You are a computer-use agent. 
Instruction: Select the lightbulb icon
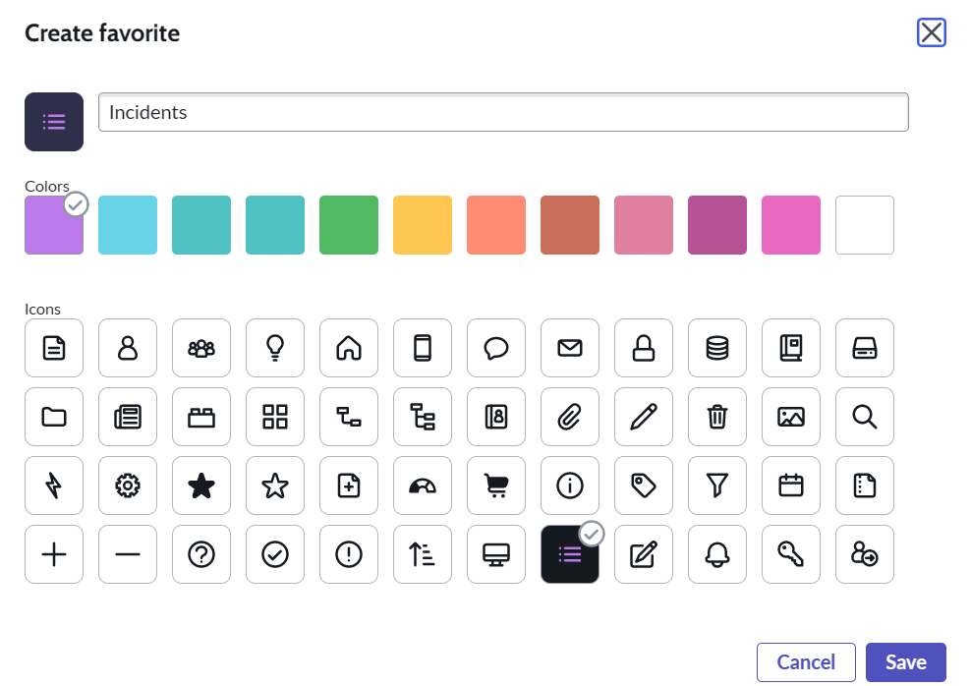pos(275,348)
